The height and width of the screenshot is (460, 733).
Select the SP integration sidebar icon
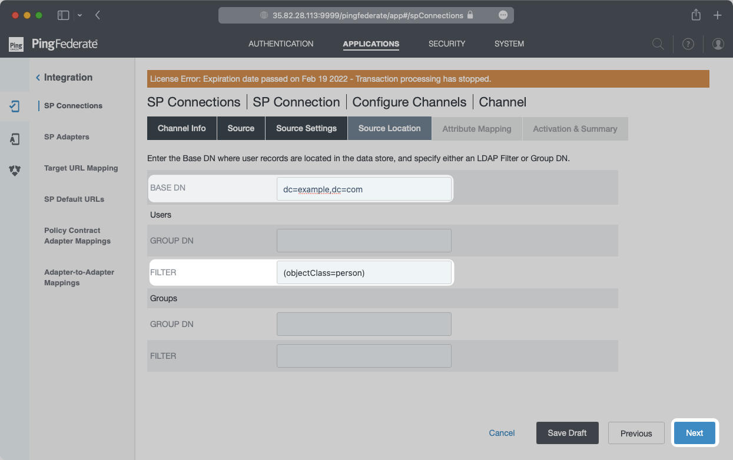click(x=15, y=106)
